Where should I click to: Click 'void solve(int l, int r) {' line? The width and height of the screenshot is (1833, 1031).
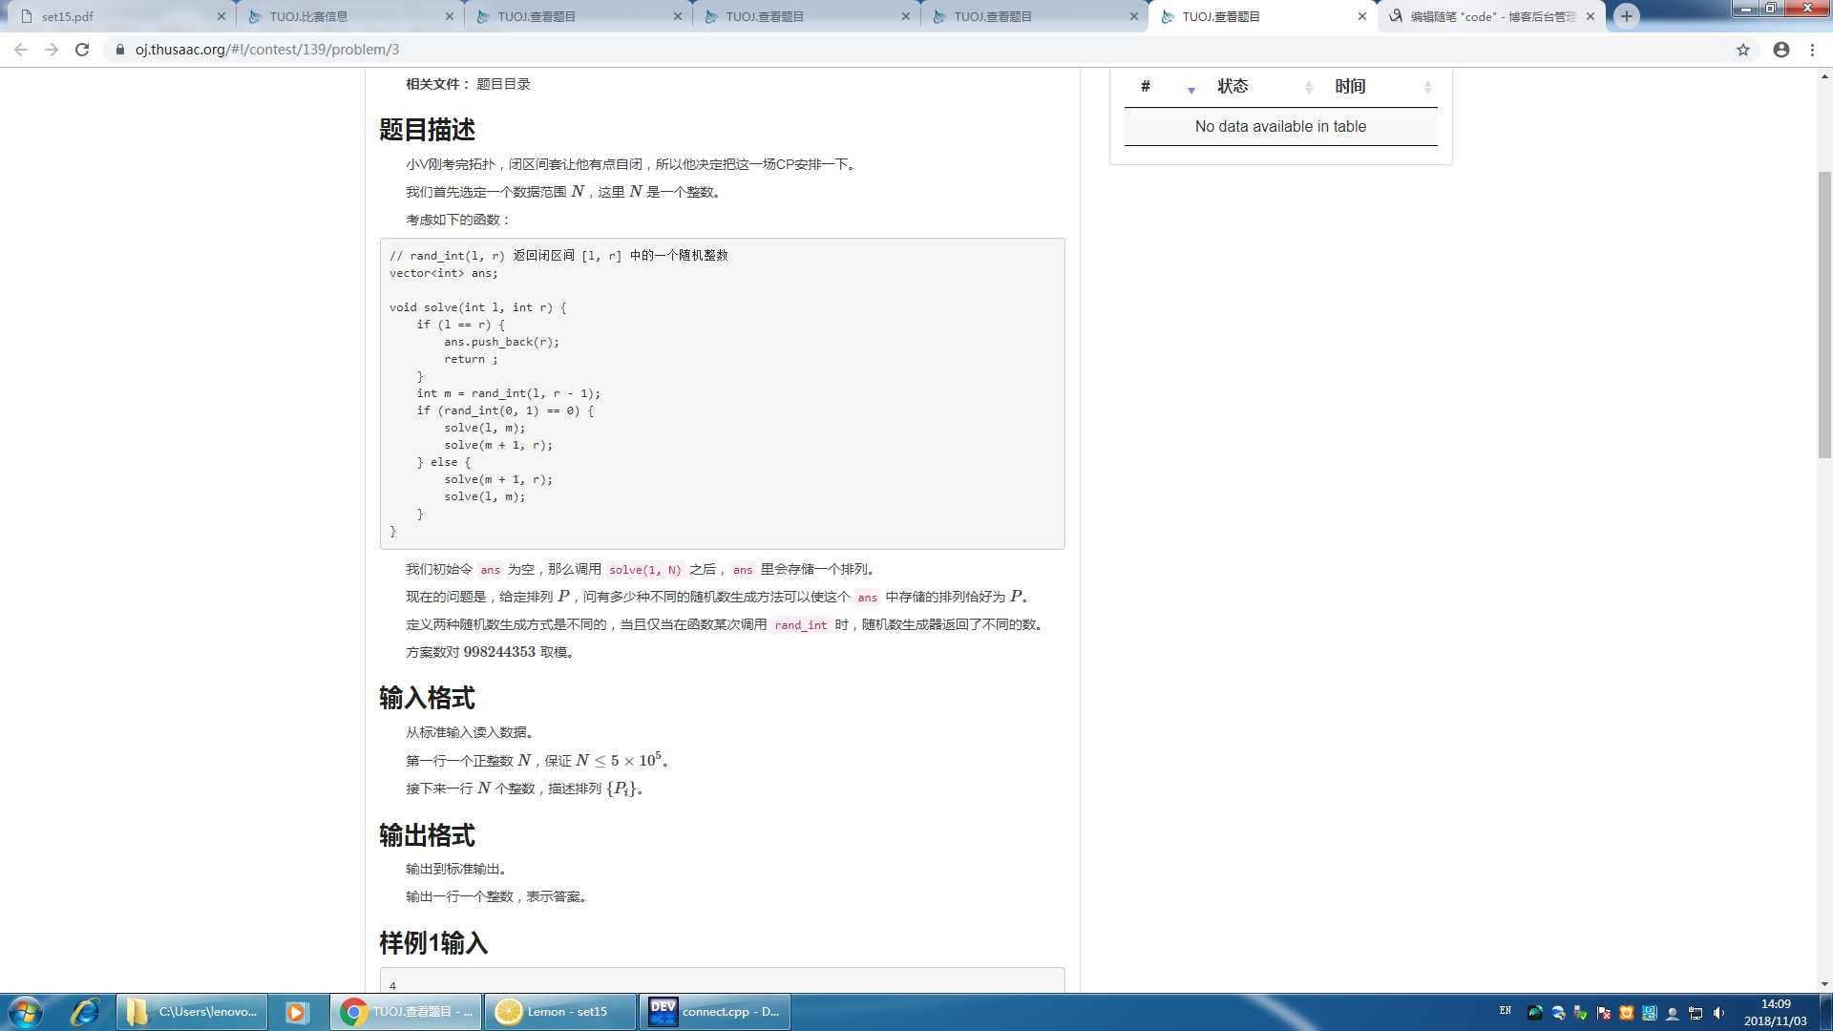pyautogui.click(x=477, y=307)
